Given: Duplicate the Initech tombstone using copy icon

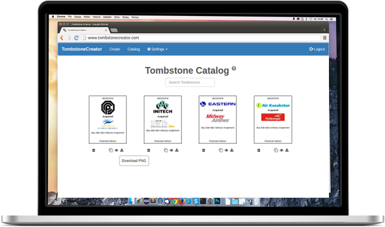Looking at the screenshot, I should point(166,150).
